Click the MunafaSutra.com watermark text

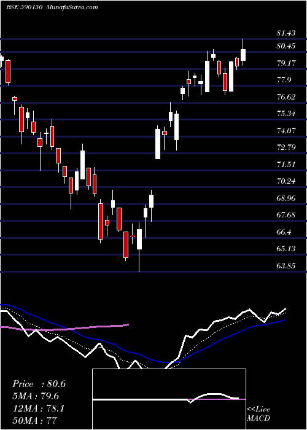click(72, 7)
